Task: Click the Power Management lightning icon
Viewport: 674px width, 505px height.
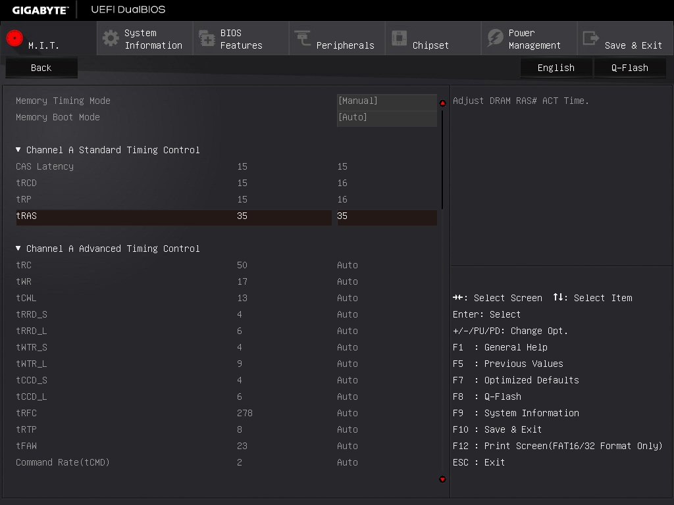Action: click(495, 37)
